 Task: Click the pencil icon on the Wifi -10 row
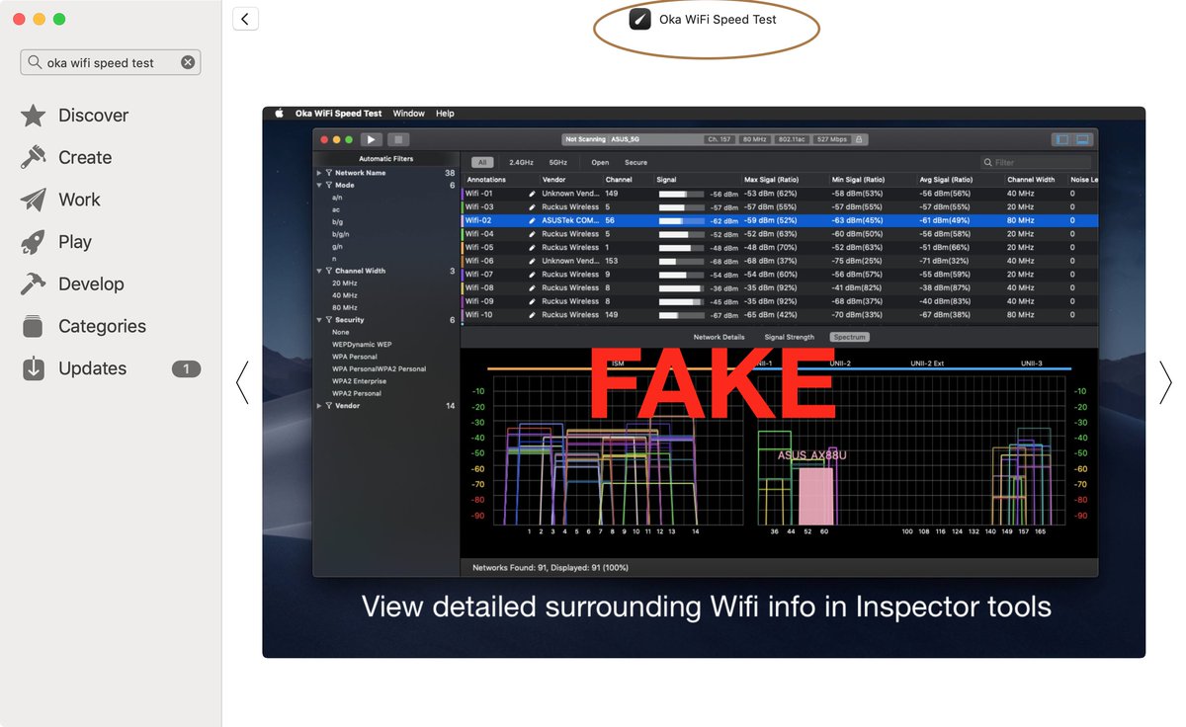point(532,315)
